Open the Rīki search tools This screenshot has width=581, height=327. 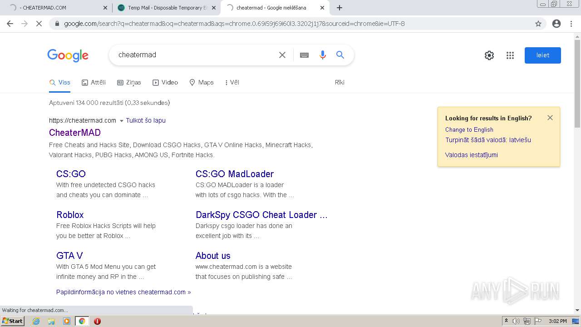pos(340,83)
